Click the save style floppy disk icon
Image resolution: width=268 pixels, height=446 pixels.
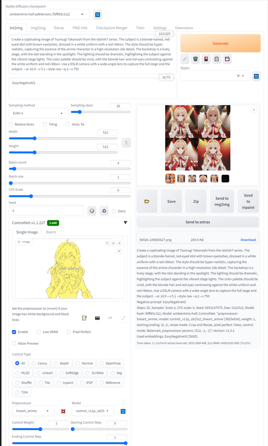tap(227, 59)
